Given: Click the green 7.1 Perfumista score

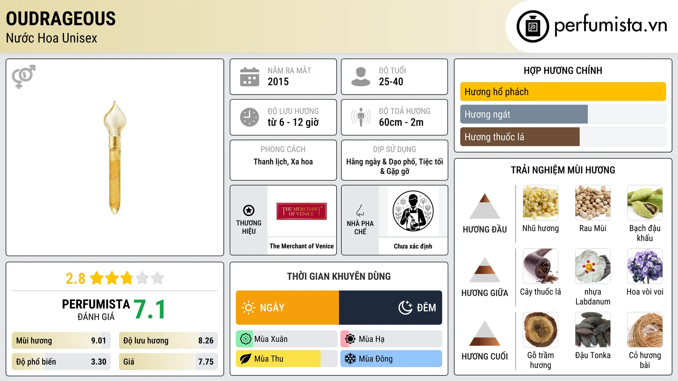Looking at the screenshot, I should coord(150,309).
